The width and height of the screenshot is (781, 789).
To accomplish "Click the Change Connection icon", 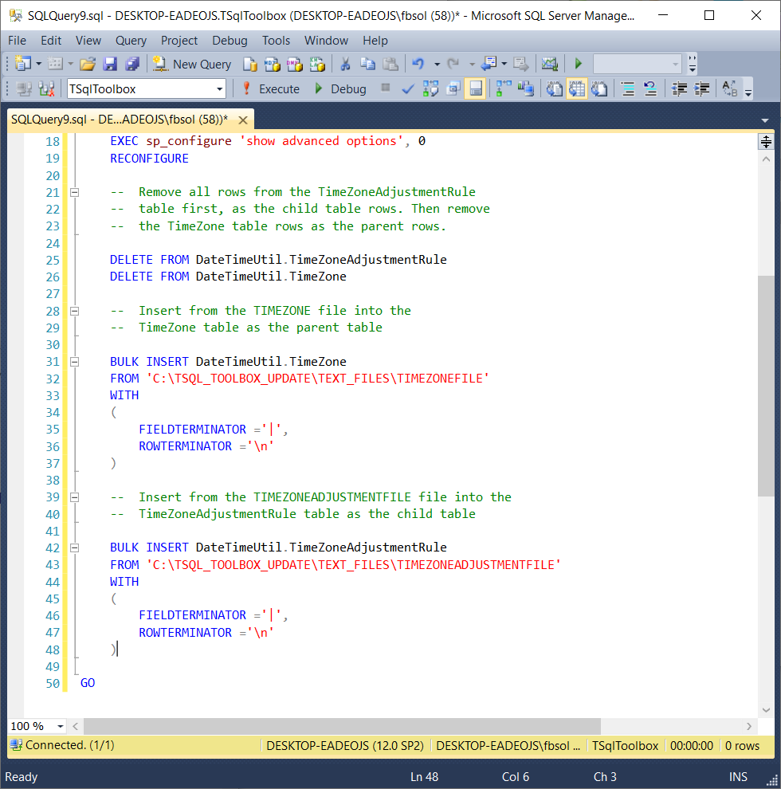I will tap(46, 89).
